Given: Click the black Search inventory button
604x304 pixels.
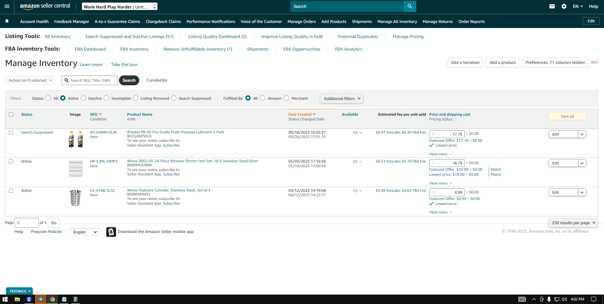Looking at the screenshot, I should pyautogui.click(x=129, y=80).
